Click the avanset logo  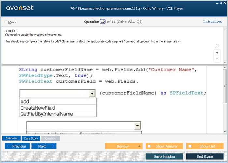(x=20, y=8)
